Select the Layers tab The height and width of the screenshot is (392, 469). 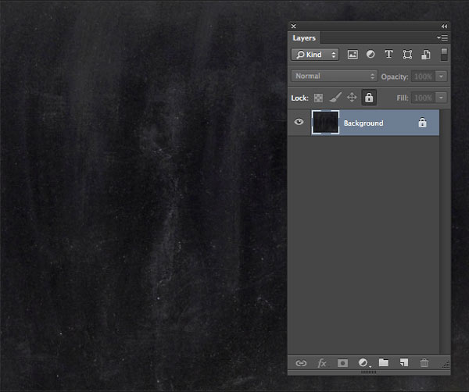point(304,37)
